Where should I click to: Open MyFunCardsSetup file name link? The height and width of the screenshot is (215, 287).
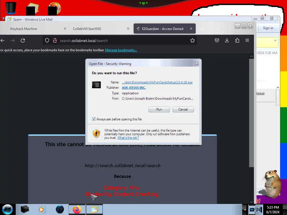[x=157, y=82]
